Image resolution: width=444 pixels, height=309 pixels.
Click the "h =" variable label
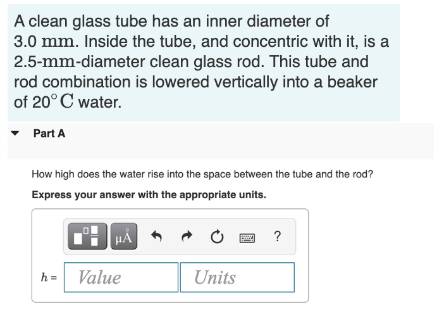[48, 277]
